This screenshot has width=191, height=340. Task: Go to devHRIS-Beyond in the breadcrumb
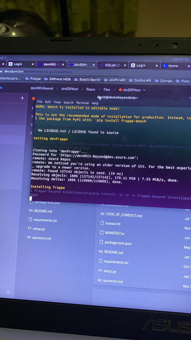tap(42, 88)
